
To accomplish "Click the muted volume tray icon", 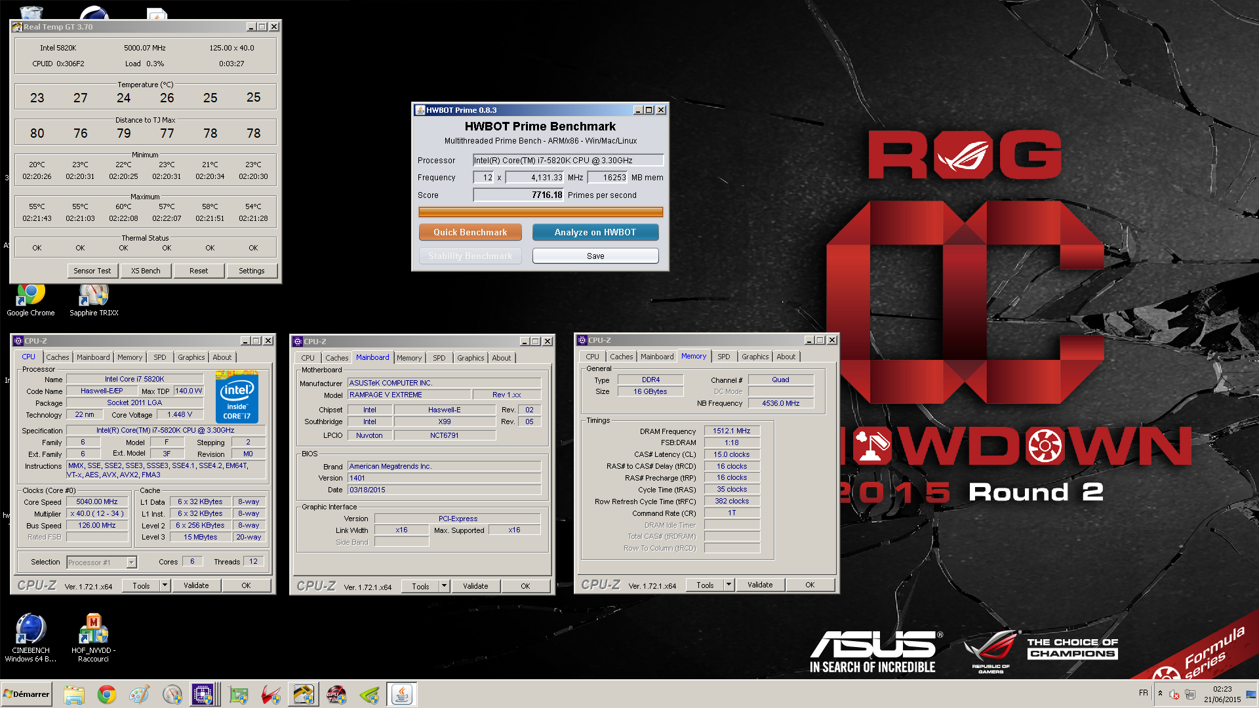I will tap(1174, 694).
